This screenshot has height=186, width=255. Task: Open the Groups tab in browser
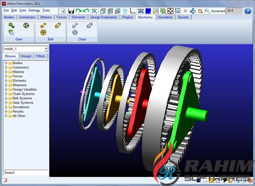[26, 56]
